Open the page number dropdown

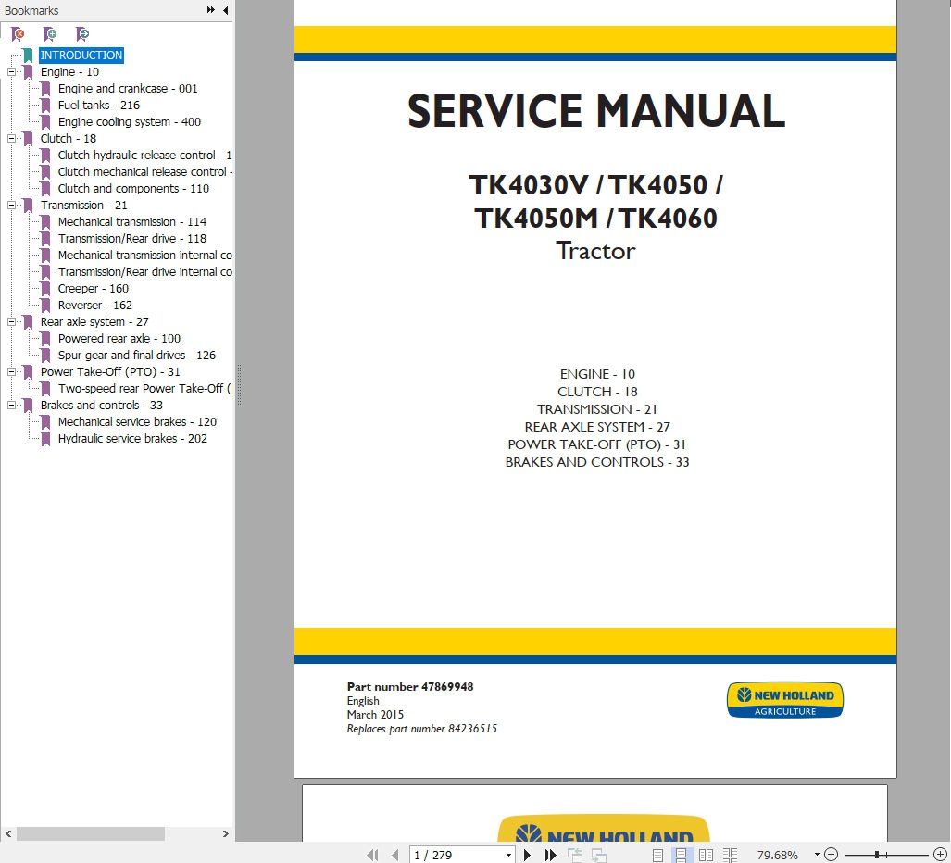(509, 854)
